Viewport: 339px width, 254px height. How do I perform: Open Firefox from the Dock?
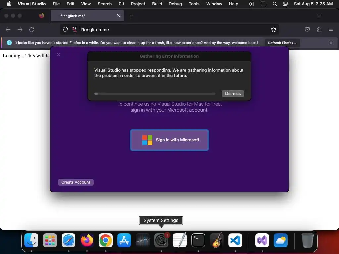point(87,240)
